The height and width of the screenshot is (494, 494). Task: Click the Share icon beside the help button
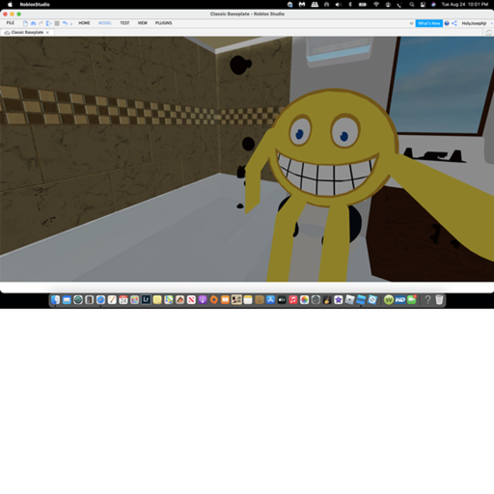pos(454,23)
